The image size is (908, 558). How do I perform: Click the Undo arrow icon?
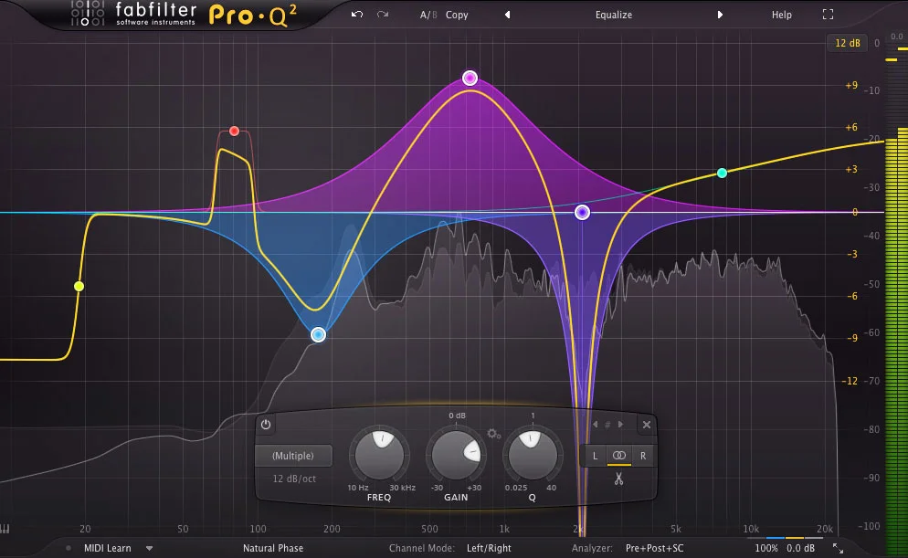tap(356, 14)
